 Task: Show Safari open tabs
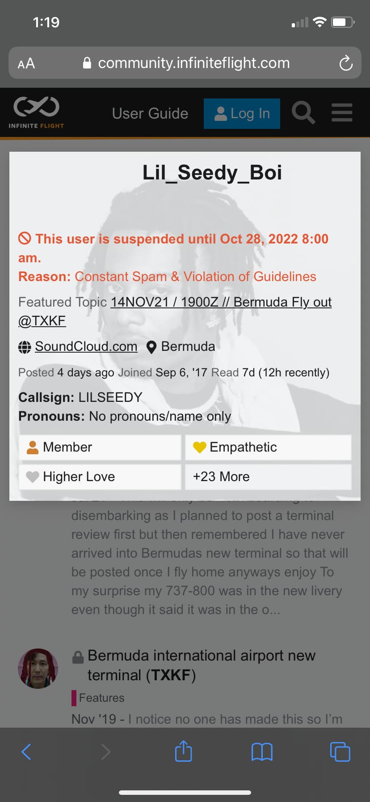[340, 752]
